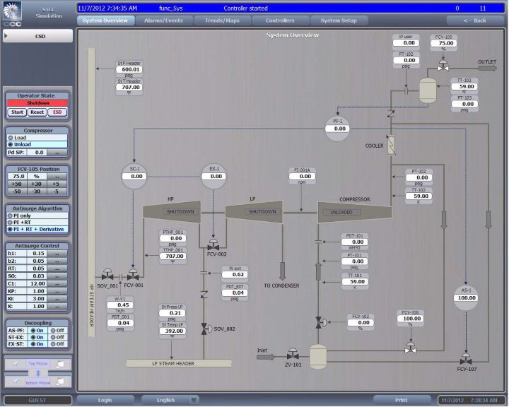Click the FCV-105 Position 75.0 field
The image size is (509, 407).
17,176
